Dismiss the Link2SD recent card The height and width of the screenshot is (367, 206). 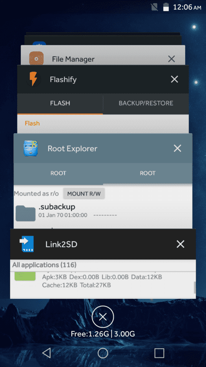point(180,244)
